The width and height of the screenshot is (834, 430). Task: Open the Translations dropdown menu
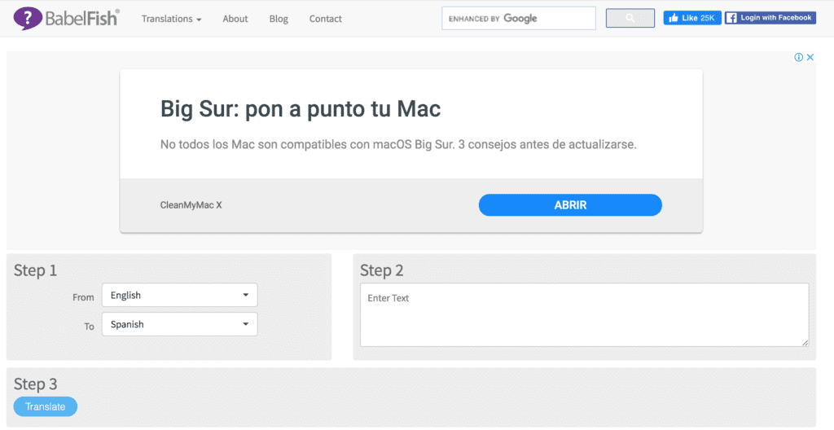coord(171,19)
